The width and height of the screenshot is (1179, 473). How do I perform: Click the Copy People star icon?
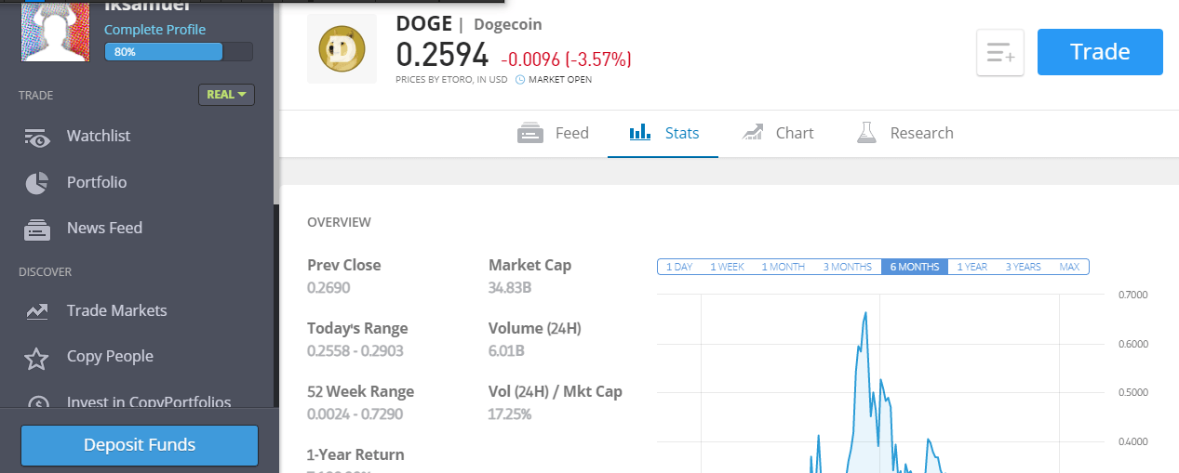point(36,358)
